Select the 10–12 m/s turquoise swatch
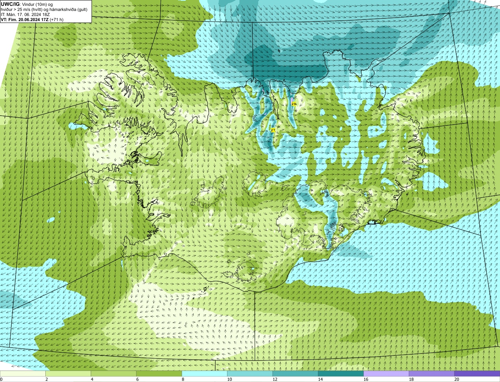500x382 pixels. click(250, 373)
